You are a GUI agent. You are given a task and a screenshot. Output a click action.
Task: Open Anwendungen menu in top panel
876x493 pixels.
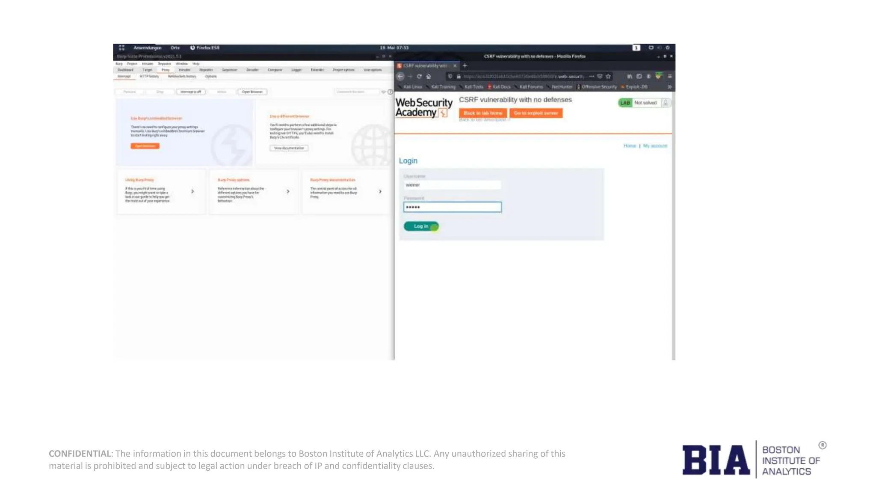(147, 48)
